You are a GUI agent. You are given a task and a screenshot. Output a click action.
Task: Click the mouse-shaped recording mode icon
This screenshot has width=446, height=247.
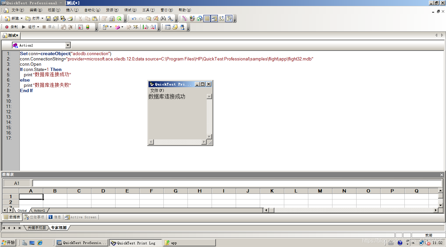click(63, 27)
